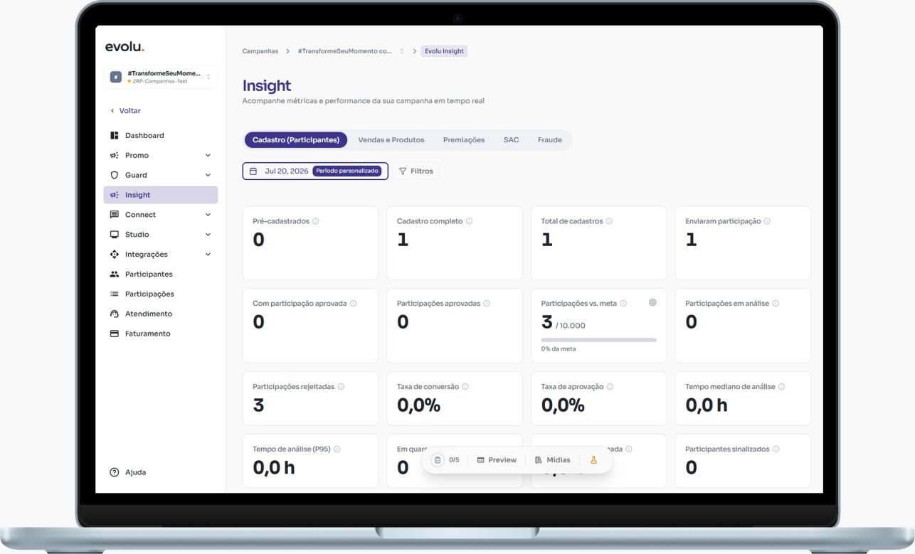Click the Ajuda question mark icon

pos(114,472)
